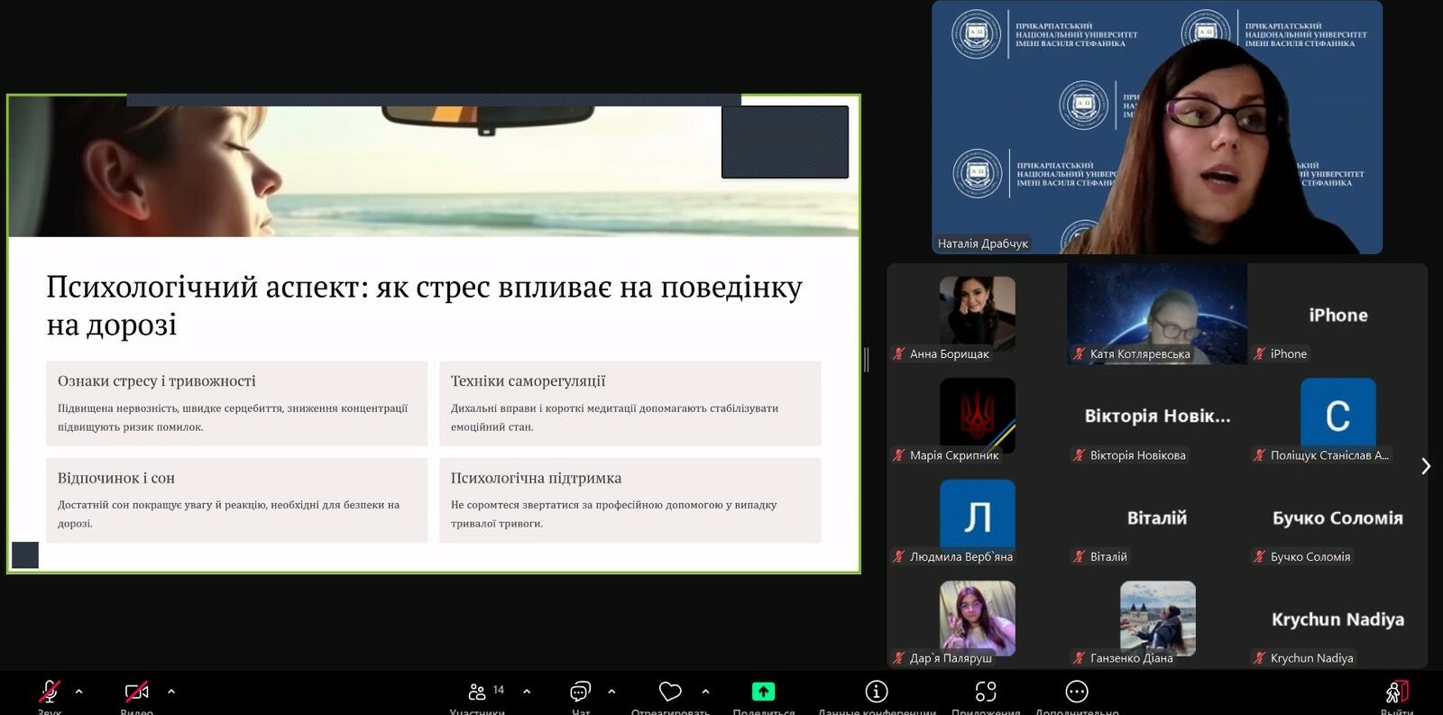Open the participants list icon

tap(478, 692)
